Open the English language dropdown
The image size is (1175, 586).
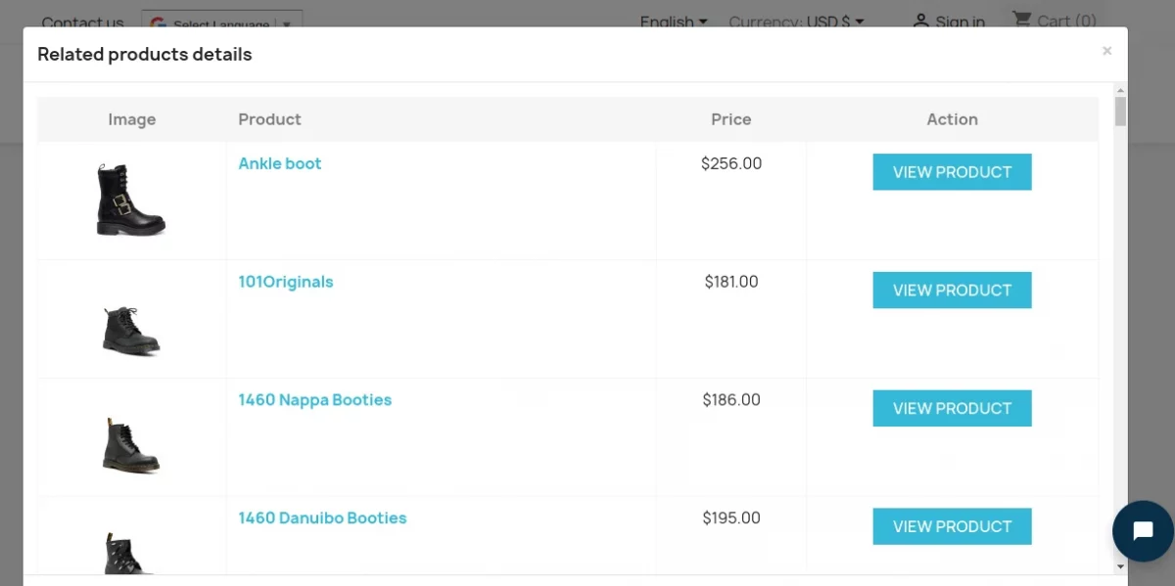pos(674,22)
